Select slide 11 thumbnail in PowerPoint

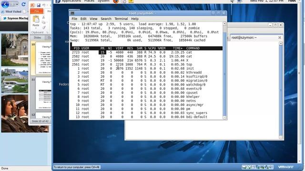tap(43, 94)
